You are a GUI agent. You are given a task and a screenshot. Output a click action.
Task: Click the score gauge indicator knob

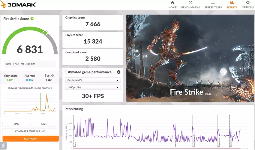coord(45,33)
